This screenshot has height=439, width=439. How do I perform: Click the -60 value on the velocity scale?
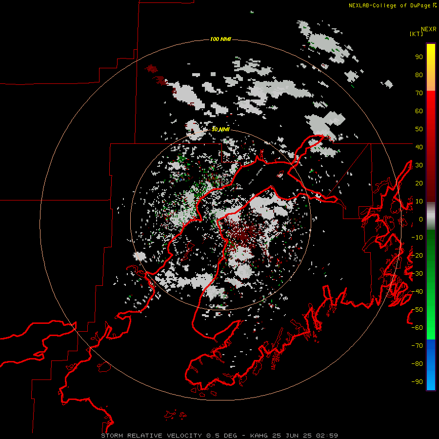417,328
